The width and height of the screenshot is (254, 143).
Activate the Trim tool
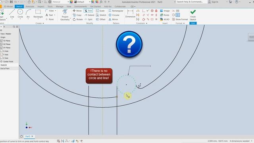(x=88, y=11)
